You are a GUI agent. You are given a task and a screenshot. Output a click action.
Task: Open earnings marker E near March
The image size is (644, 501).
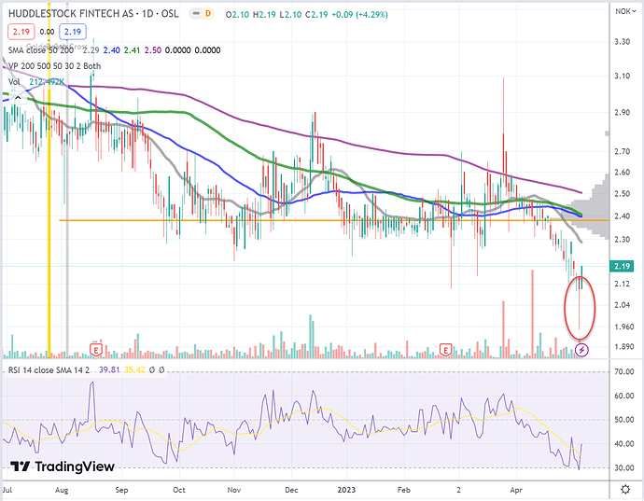[445, 350]
